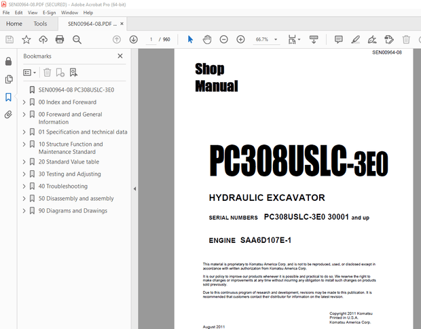The width and height of the screenshot is (421, 329).
Task: Expand 20 Standard Value table bookmark
Action: [x=24, y=162]
